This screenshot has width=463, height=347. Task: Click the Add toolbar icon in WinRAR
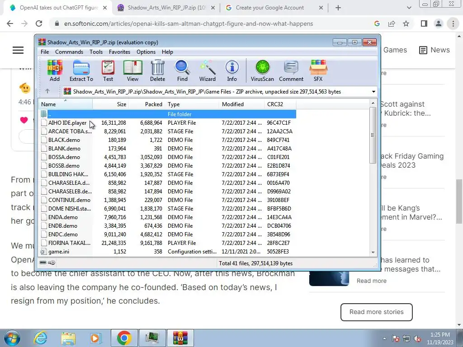[55, 70]
